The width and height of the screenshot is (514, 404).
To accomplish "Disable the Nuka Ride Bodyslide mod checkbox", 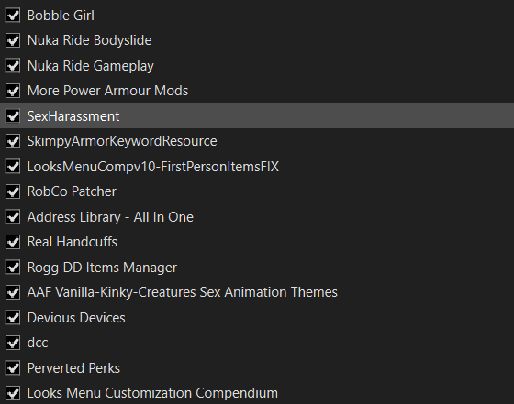I will click(13, 40).
